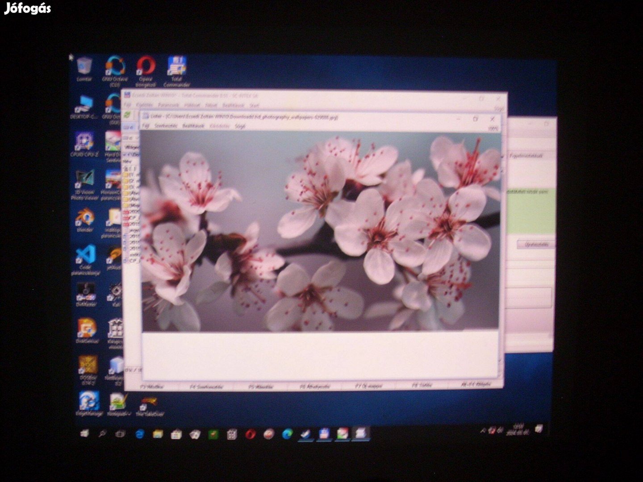Click the F5 Másolás button
This screenshot has height=482, width=643.
[x=261, y=386]
